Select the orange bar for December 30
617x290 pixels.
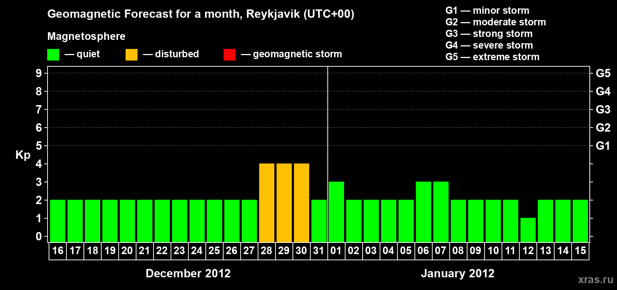tap(302, 203)
